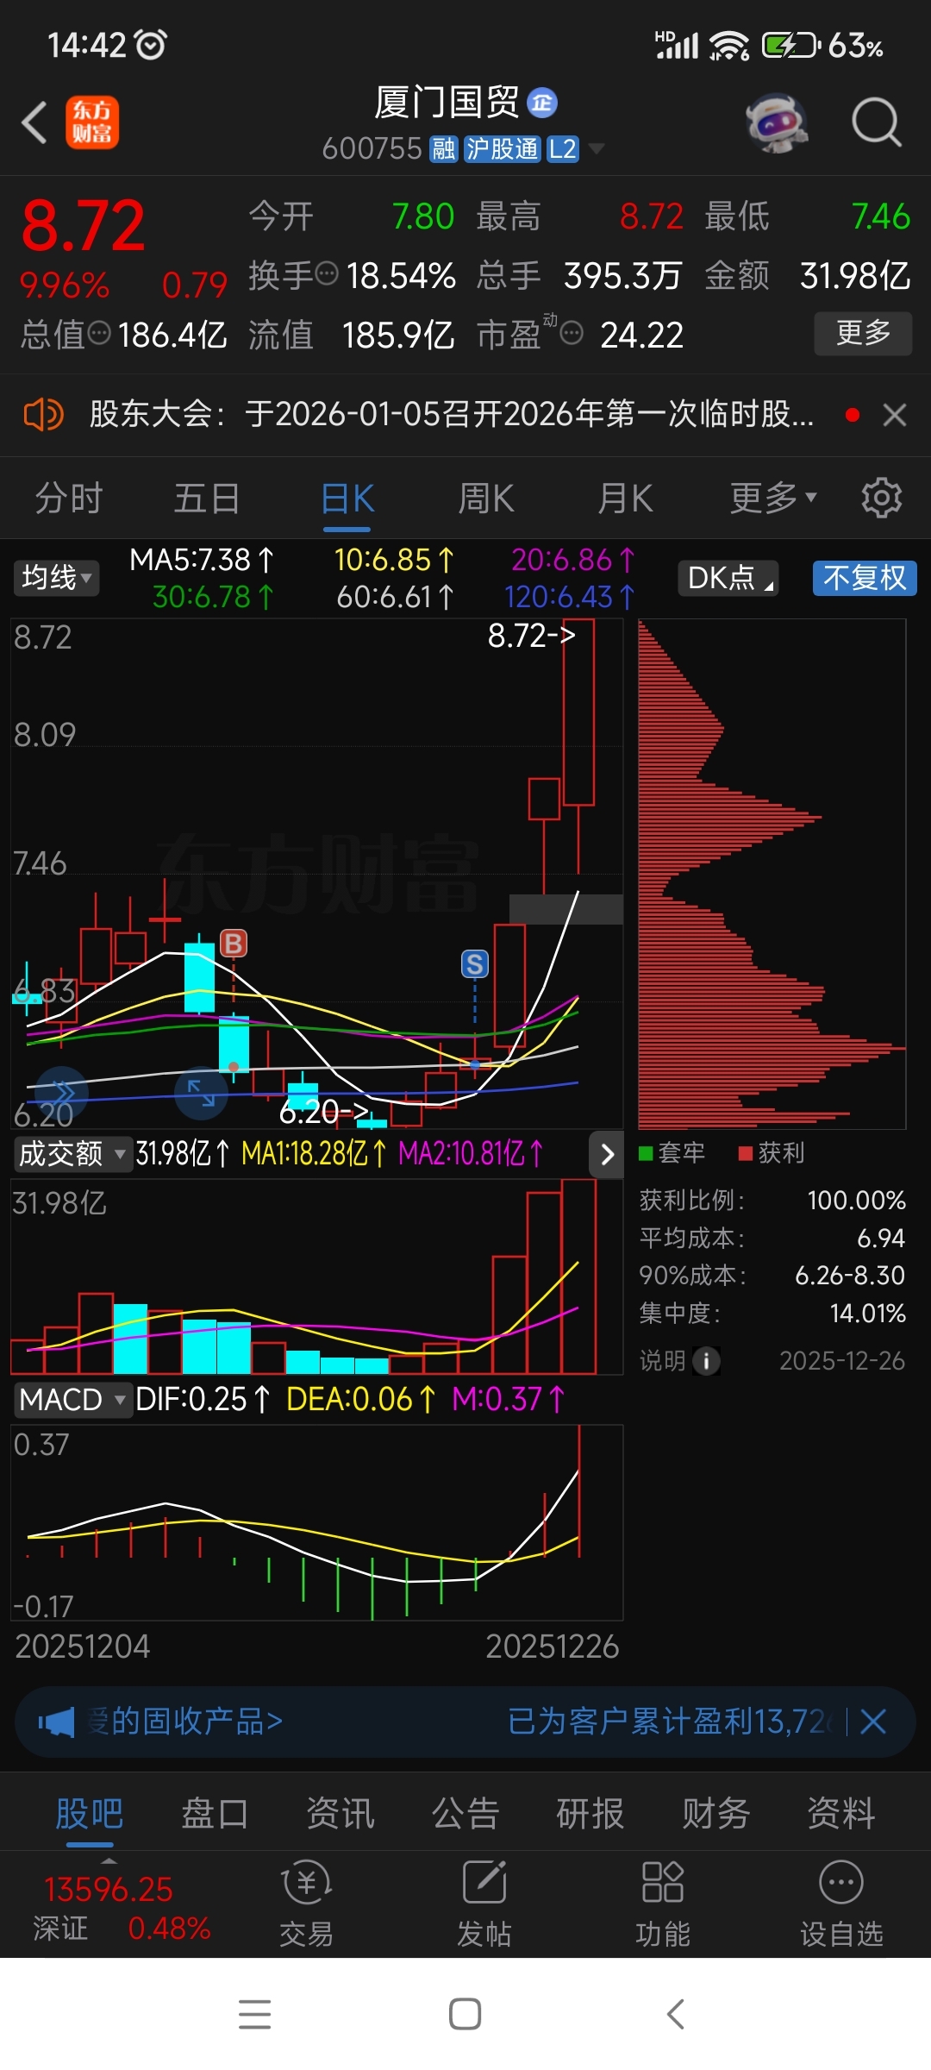Tap the MACD sub-chart area

[316, 1522]
